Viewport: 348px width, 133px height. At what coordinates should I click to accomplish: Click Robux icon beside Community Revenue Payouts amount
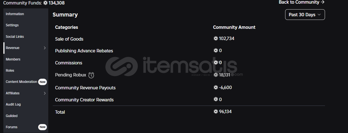(216, 87)
